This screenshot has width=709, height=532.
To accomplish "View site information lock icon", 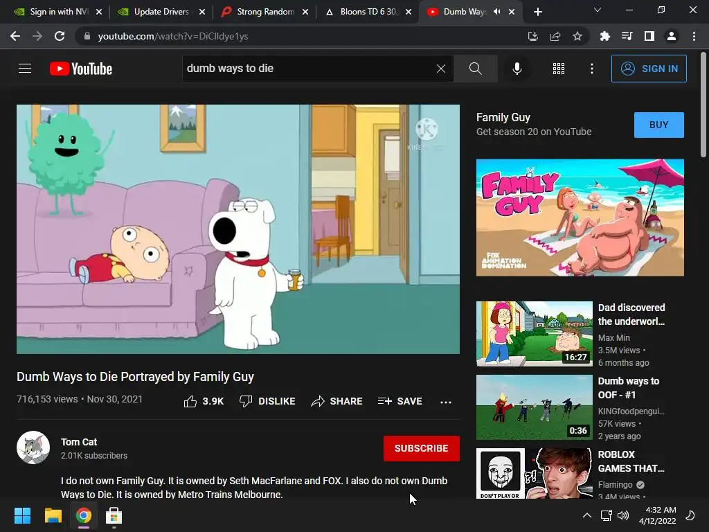I will 87,36.
